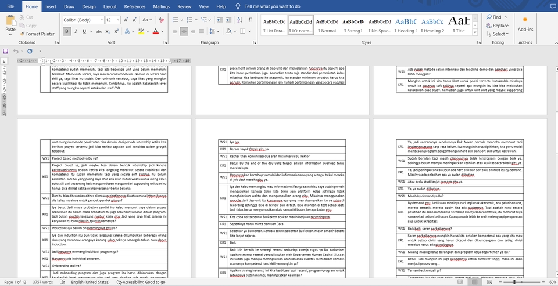Click the Sort A-Z icon

[240, 20]
